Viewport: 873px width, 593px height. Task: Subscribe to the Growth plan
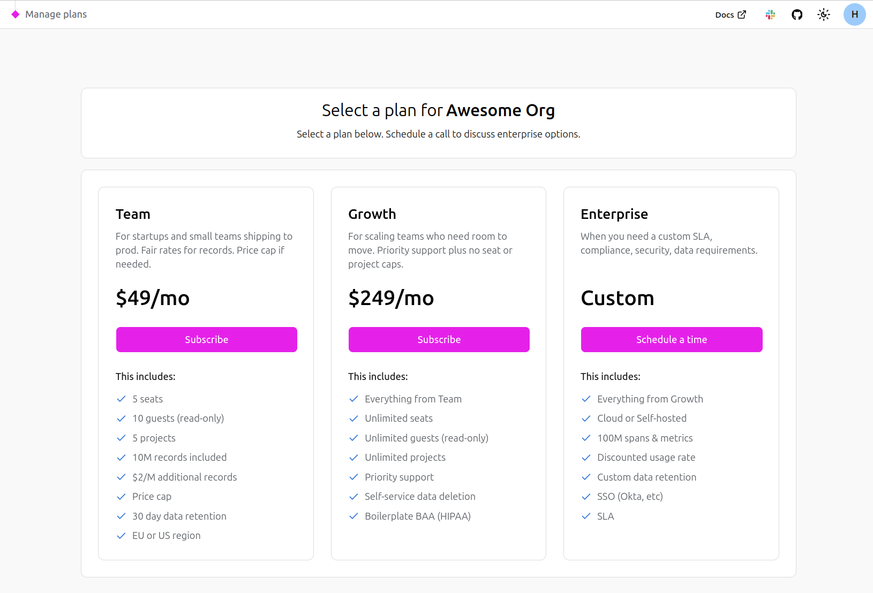click(439, 339)
